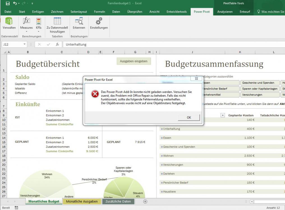Open the KPIs traffic light icon
Screen dimensions: 285x210
pos(38,21)
